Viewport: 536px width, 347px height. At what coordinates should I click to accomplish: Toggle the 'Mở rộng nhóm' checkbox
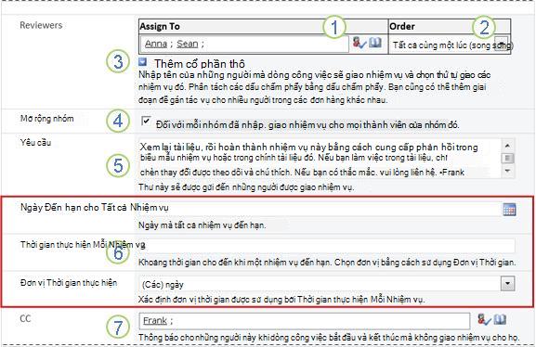point(146,121)
